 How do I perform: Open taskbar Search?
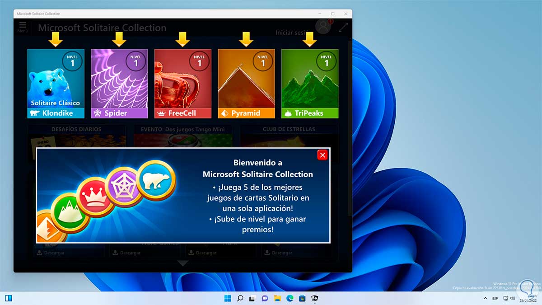(240, 298)
